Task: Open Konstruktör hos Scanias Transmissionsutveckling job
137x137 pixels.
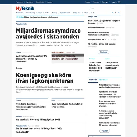Action: pos(99,34)
